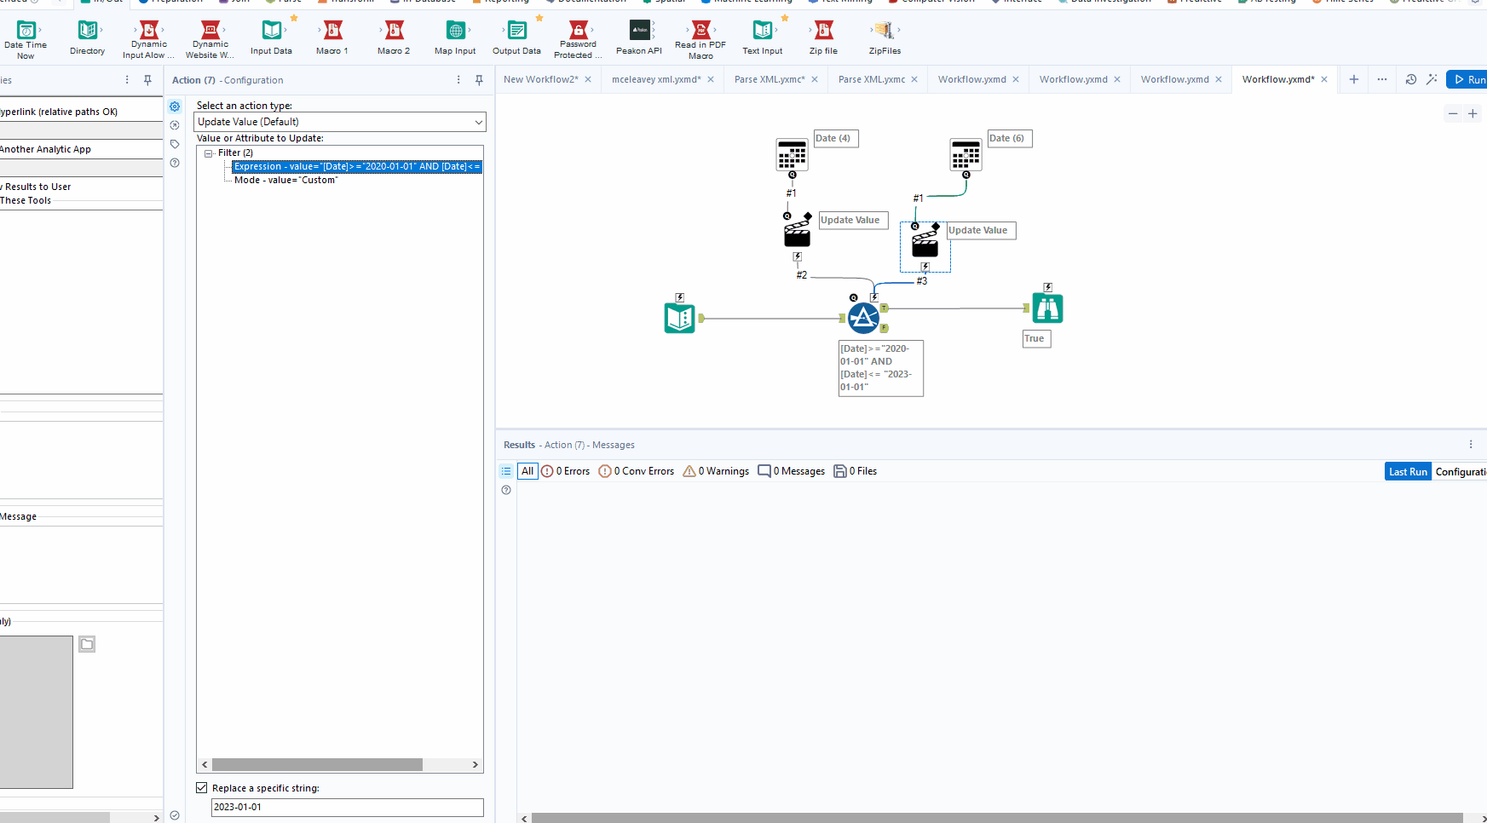The image size is (1487, 823).
Task: Select the Output Data tool in palette
Action: (516, 31)
